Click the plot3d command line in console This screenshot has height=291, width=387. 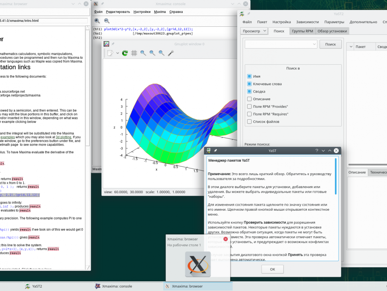tap(148, 29)
